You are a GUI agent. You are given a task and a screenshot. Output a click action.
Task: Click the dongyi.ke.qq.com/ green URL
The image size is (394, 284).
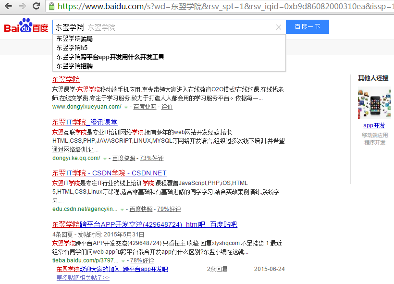(76, 158)
